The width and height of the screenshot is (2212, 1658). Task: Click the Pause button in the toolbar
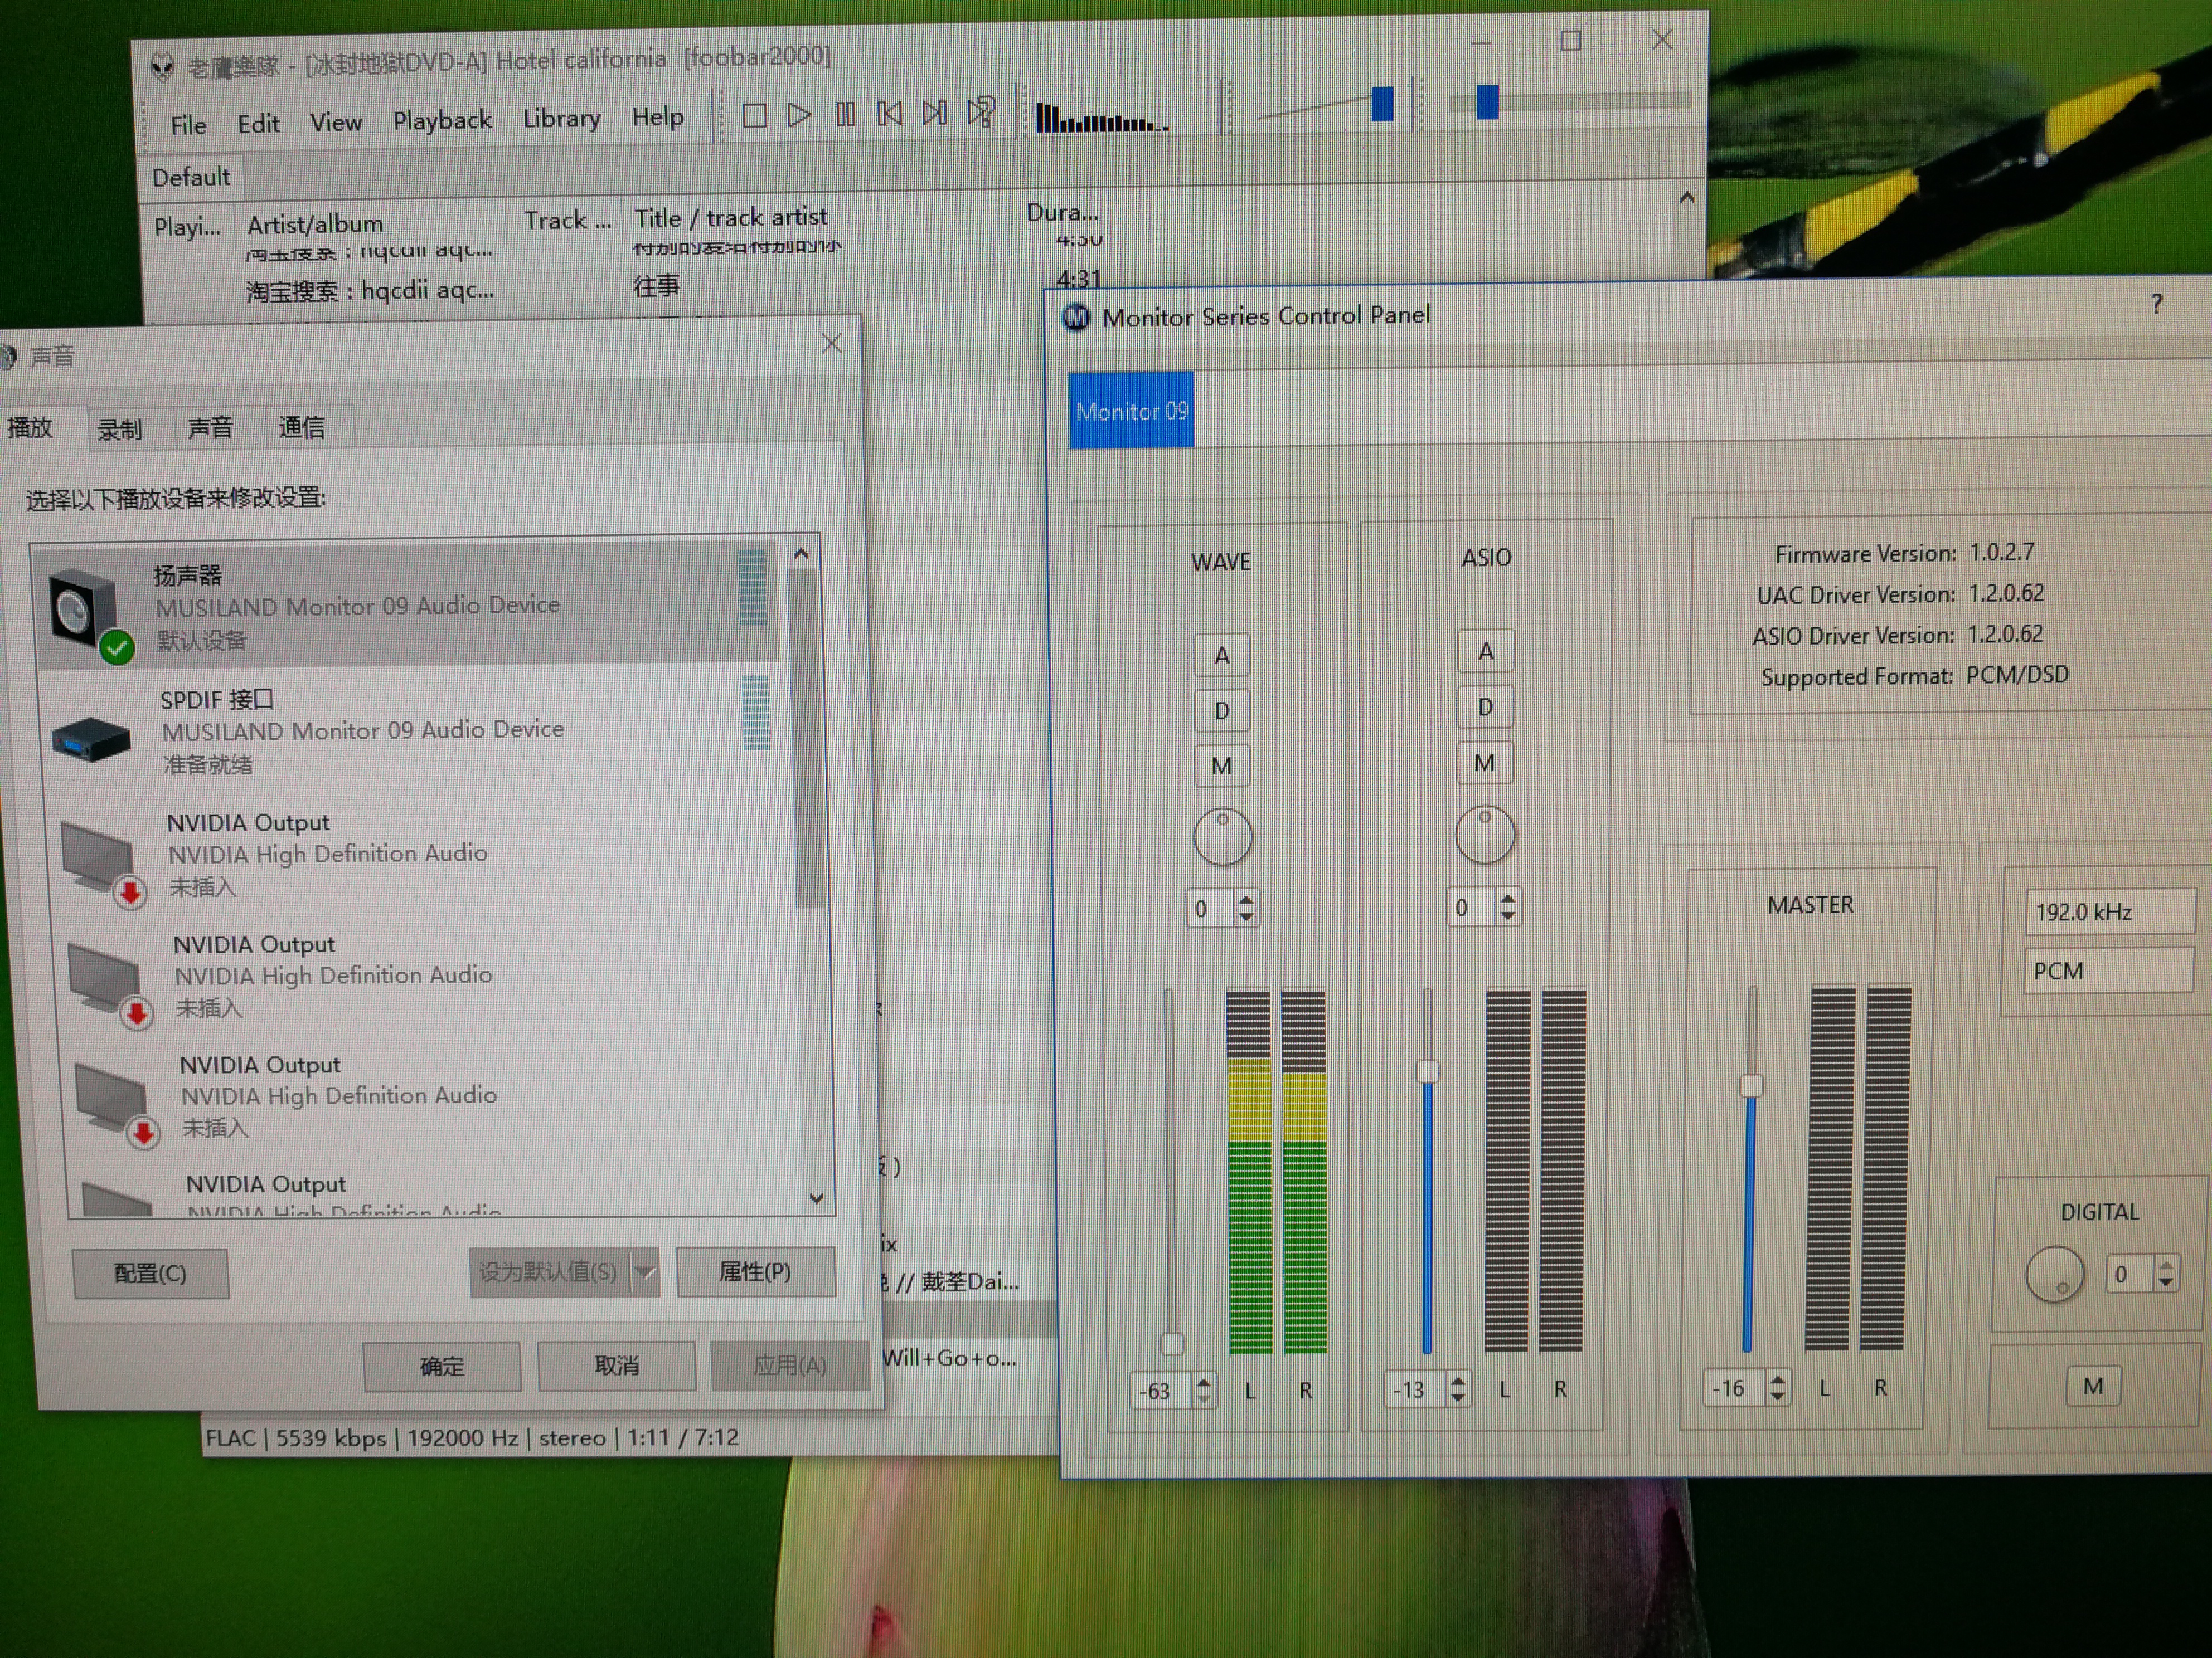[845, 115]
